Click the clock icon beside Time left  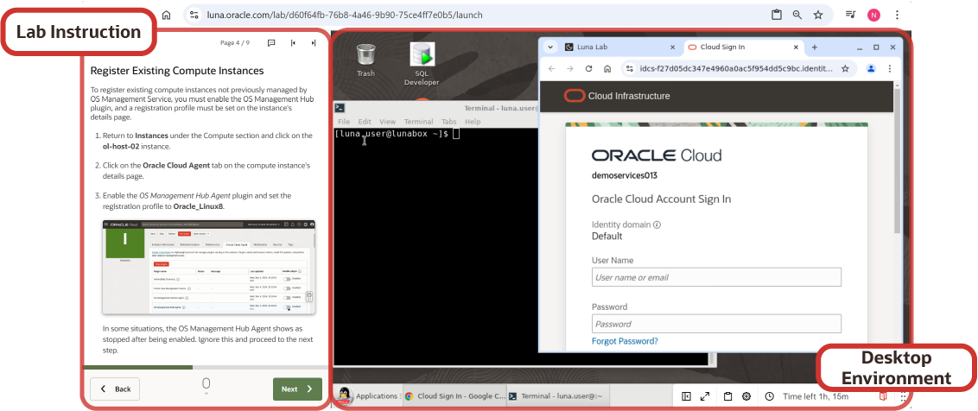click(x=770, y=396)
